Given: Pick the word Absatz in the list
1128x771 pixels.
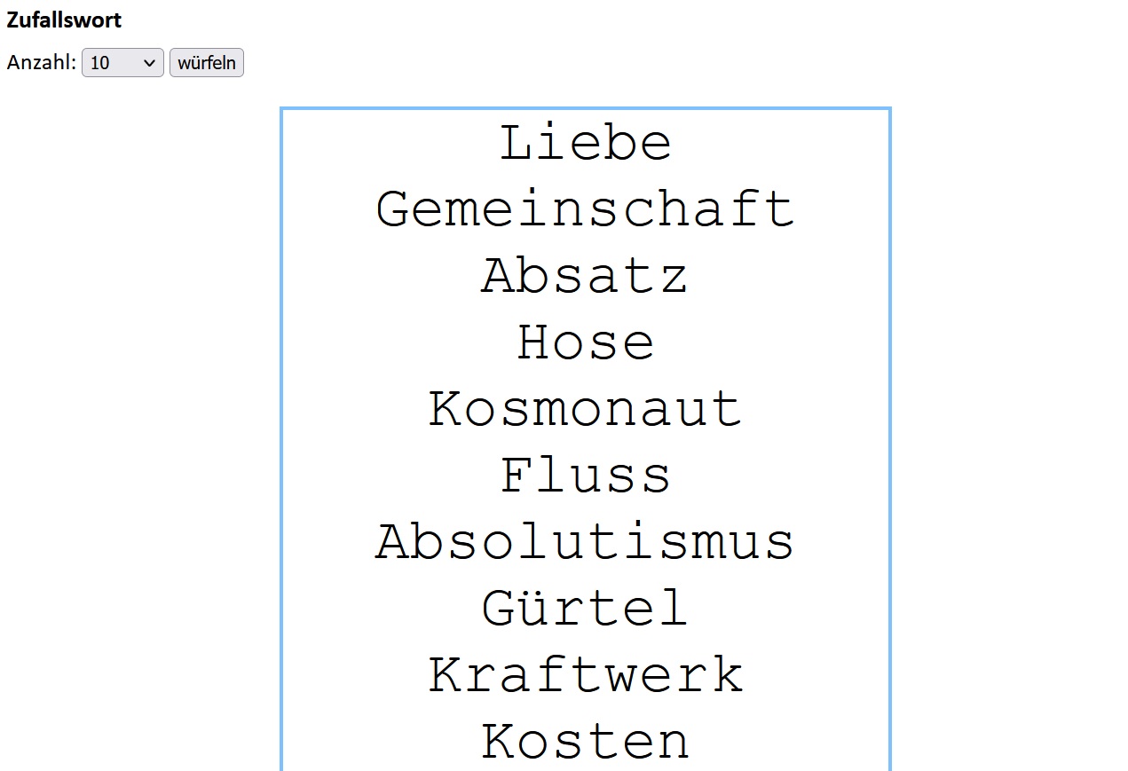Looking at the screenshot, I should pyautogui.click(x=585, y=277).
